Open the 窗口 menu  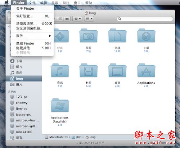point(77,3)
